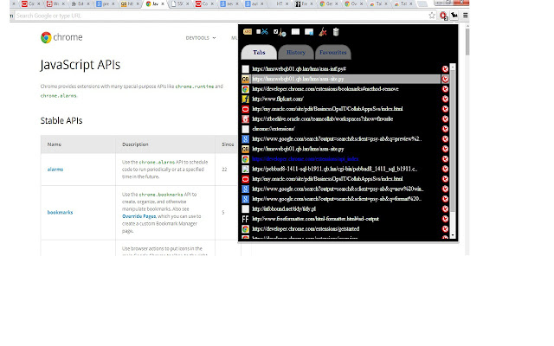Screen dimensions: 554x346
Task: Click the chrome.alarms code link in intro
Action: click(x=58, y=96)
